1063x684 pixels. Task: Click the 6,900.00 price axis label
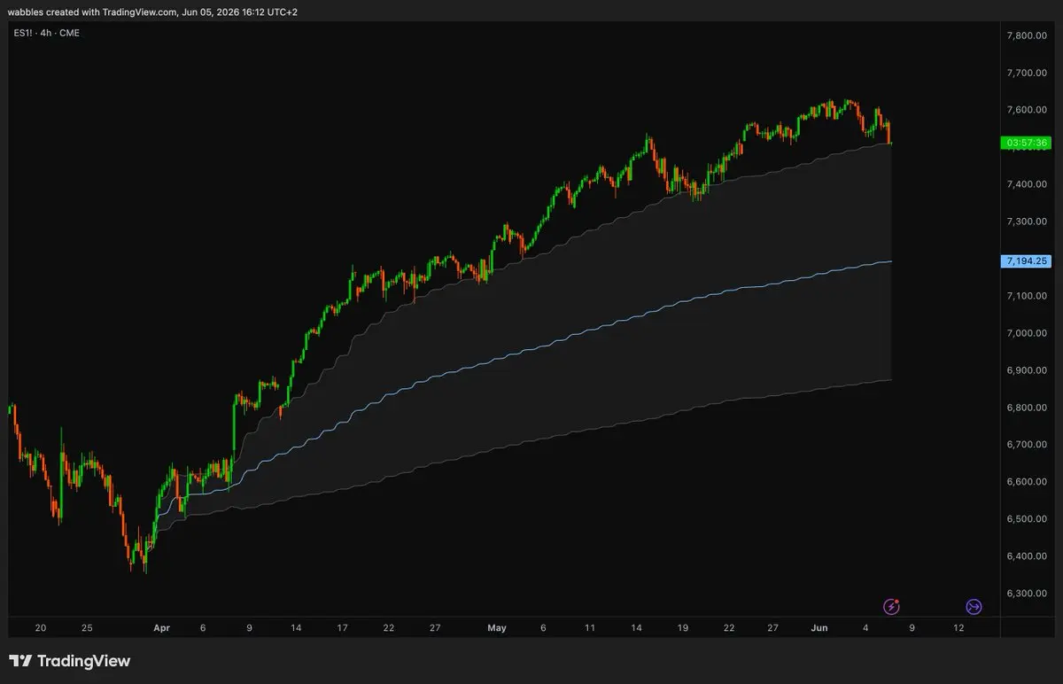coord(1028,370)
